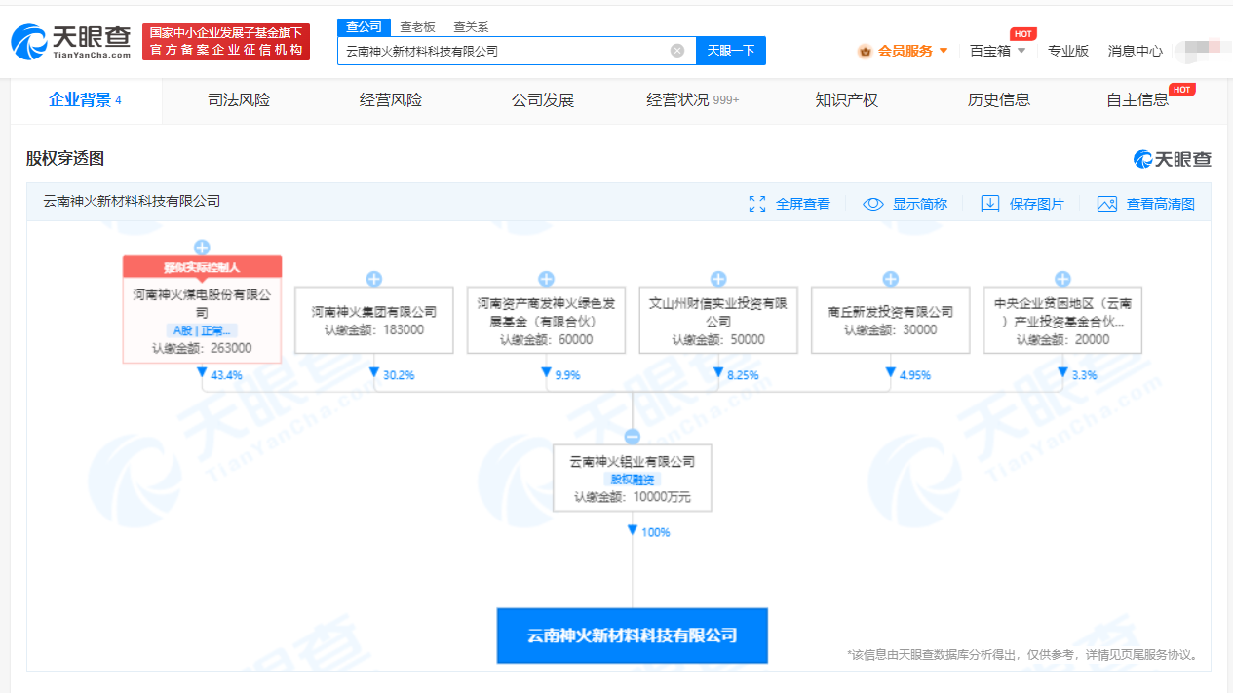
Task: Click the fullscreen icon next to 全屏查看
Action: tap(757, 204)
